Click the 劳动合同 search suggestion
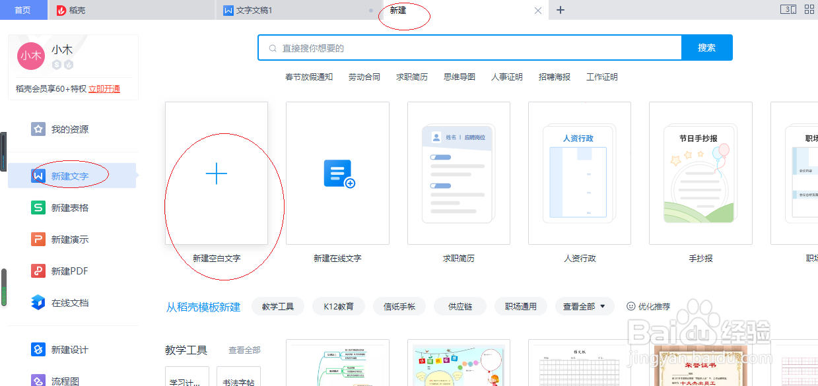The height and width of the screenshot is (386, 818). pyautogui.click(x=364, y=77)
